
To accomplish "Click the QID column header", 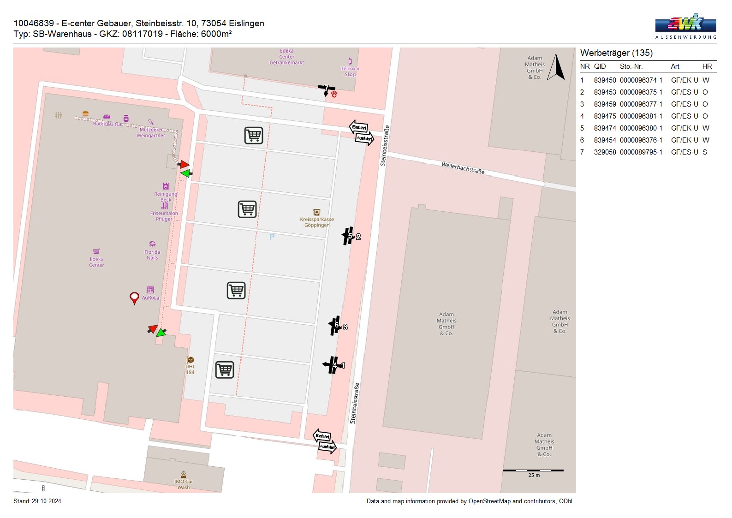I will click(600, 66).
